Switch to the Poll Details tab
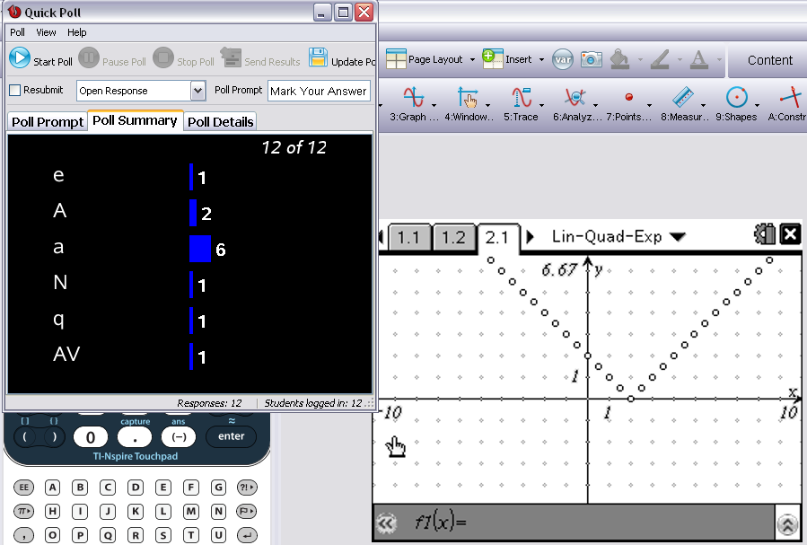Screen dimensions: 807x545 point(221,122)
